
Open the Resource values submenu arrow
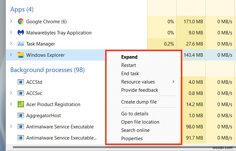(173, 82)
